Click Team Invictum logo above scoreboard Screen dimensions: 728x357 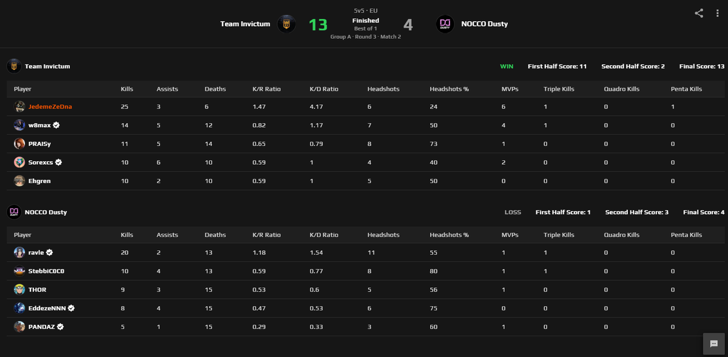14,66
